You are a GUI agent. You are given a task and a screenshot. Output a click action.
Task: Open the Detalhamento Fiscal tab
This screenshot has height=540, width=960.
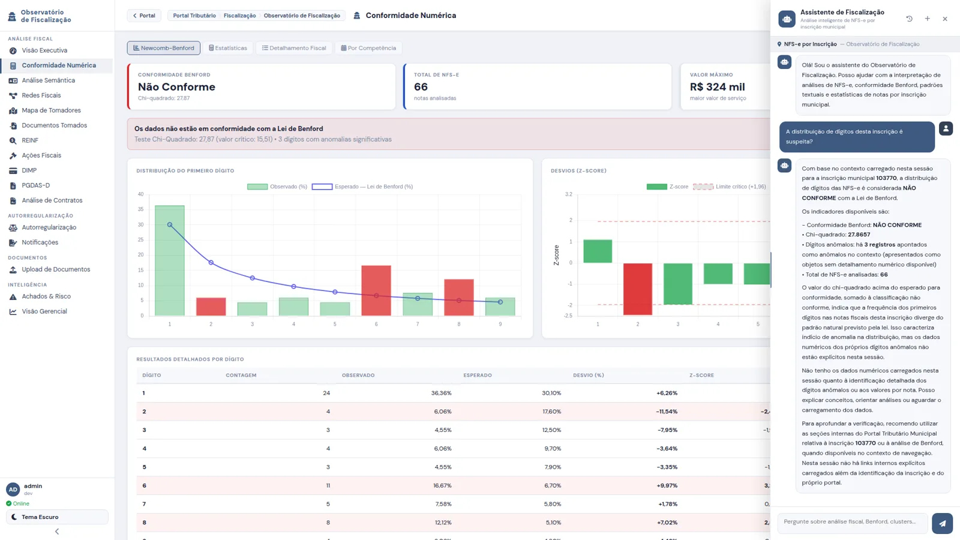pyautogui.click(x=294, y=48)
